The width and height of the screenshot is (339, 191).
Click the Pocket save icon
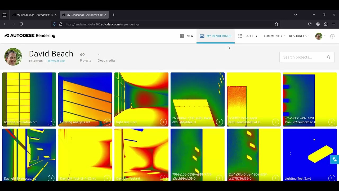[x=310, y=24]
